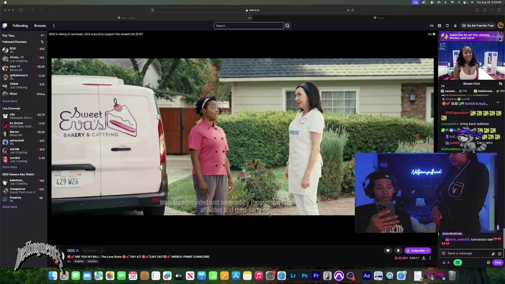Open the whispers chat bubble icon
This screenshot has width=505, height=284.
(447, 26)
